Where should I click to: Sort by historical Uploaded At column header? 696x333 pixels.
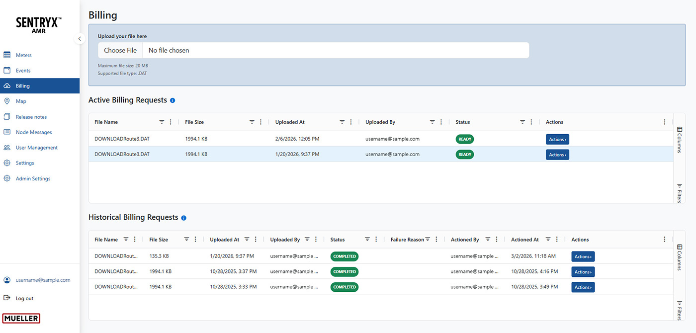224,240
